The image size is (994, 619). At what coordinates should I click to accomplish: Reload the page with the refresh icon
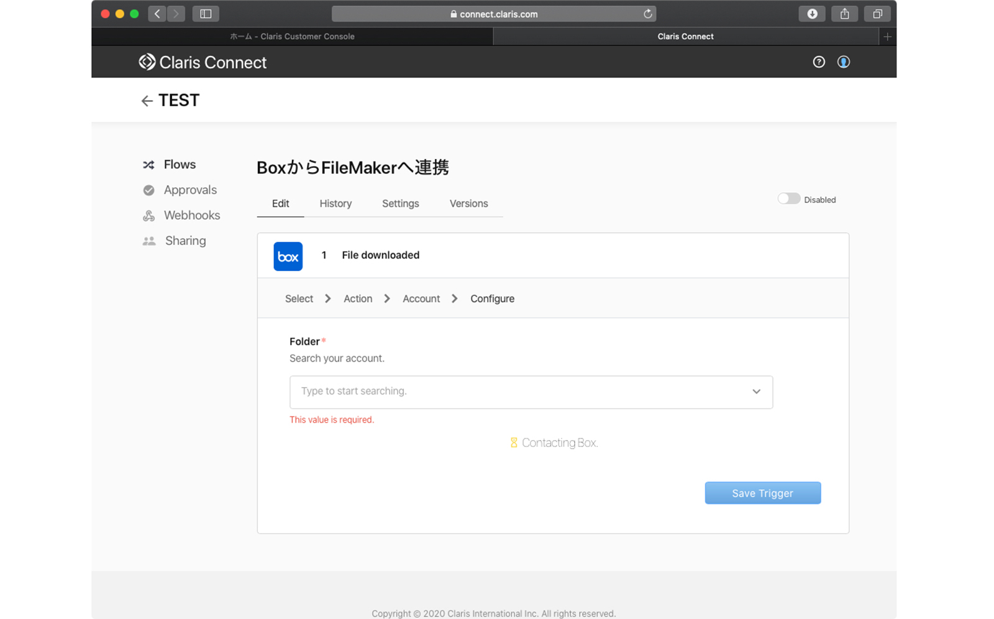(x=647, y=14)
